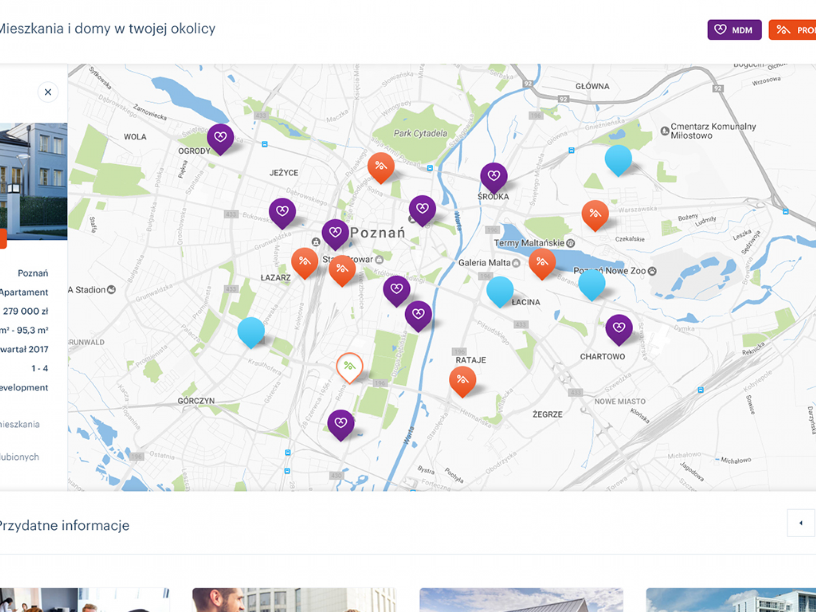Viewport: 816px width, 612px height.
Task: Click the JEŻYCE district map label
Action: [x=284, y=173]
